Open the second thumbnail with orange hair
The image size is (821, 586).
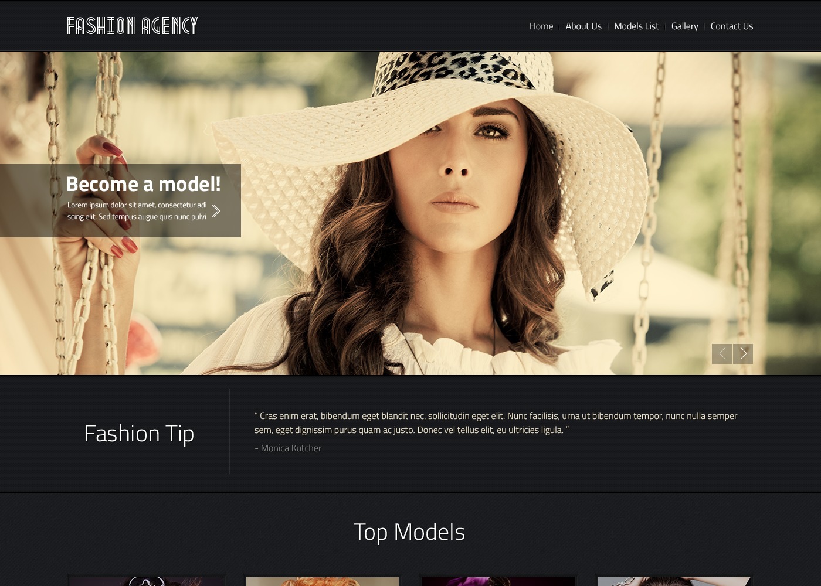point(323,581)
